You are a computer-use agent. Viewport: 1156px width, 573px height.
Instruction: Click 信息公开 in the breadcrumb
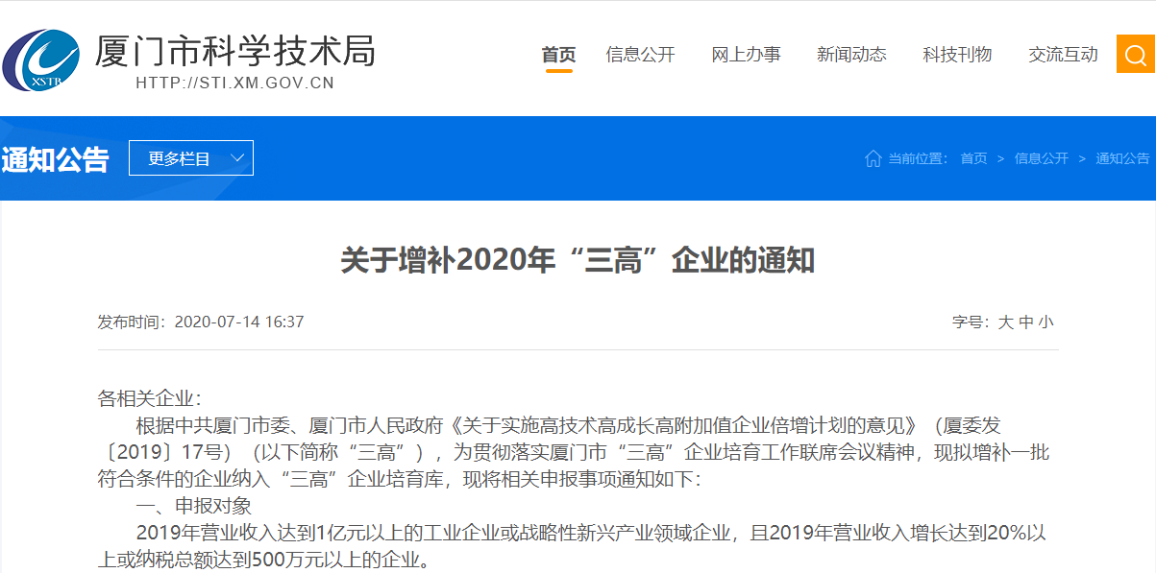(x=1042, y=158)
